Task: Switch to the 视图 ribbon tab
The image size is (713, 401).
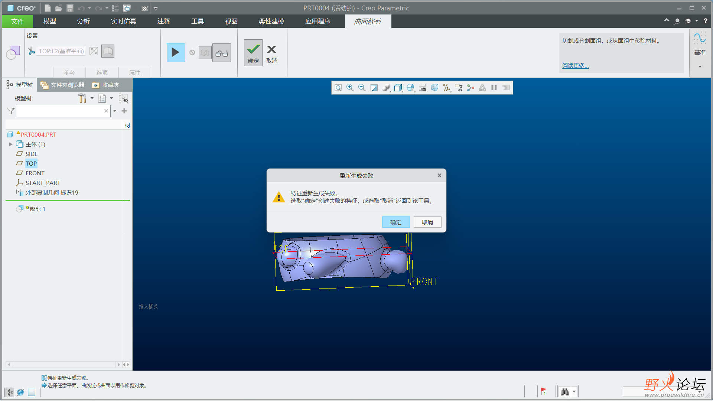Action: tap(231, 21)
